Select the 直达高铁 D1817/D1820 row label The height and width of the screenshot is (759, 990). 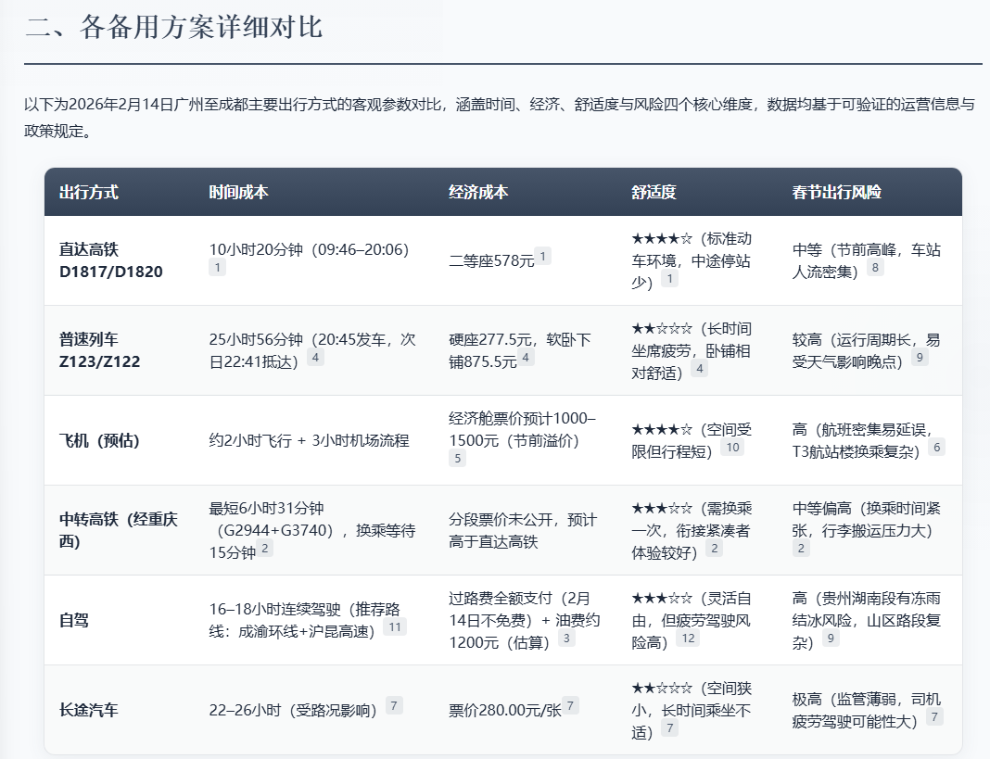click(97, 260)
